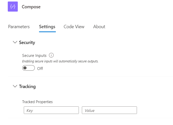Click the divider line below Tracked Properties fields
173x125 pixels.
click(90, 118)
